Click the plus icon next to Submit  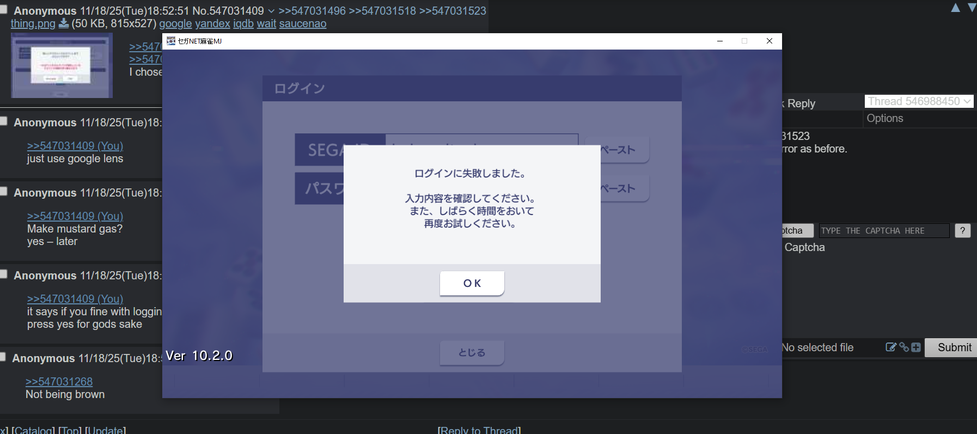tap(916, 347)
